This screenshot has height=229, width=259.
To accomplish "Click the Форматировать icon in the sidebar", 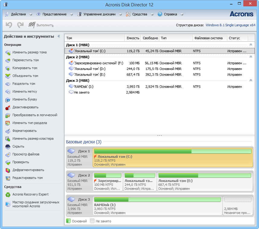I will pos(8,131).
